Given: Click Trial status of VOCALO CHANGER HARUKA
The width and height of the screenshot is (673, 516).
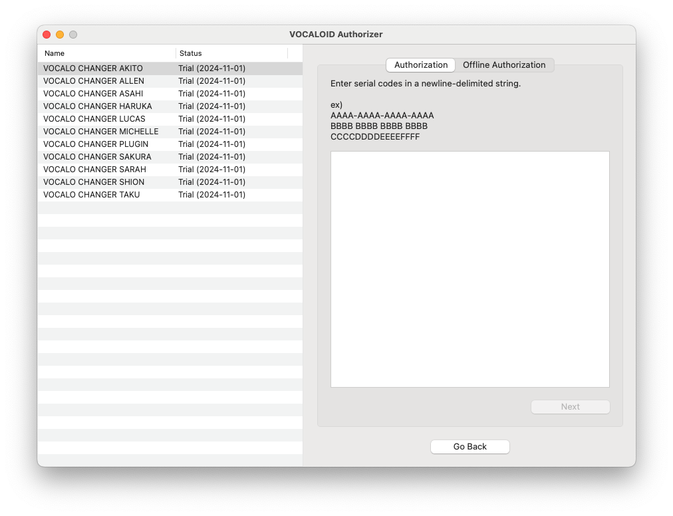Looking at the screenshot, I should [x=212, y=106].
